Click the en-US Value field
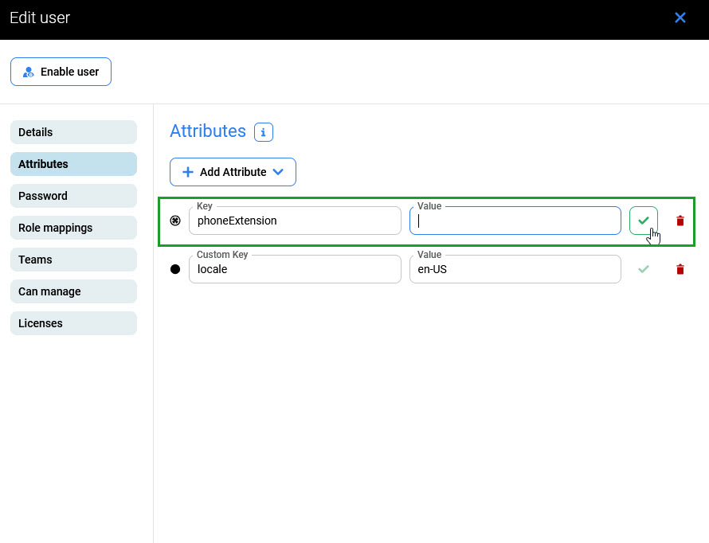 point(515,270)
